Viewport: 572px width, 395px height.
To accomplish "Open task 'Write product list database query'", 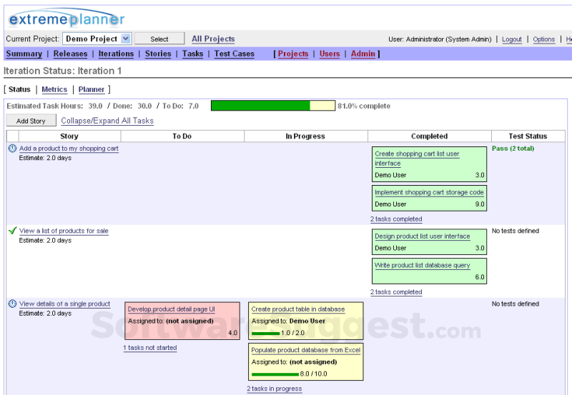I will click(x=423, y=265).
